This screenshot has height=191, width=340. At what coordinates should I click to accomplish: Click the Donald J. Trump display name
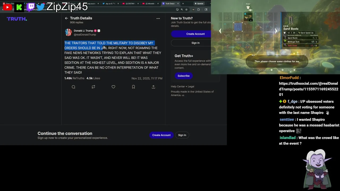click(83, 31)
